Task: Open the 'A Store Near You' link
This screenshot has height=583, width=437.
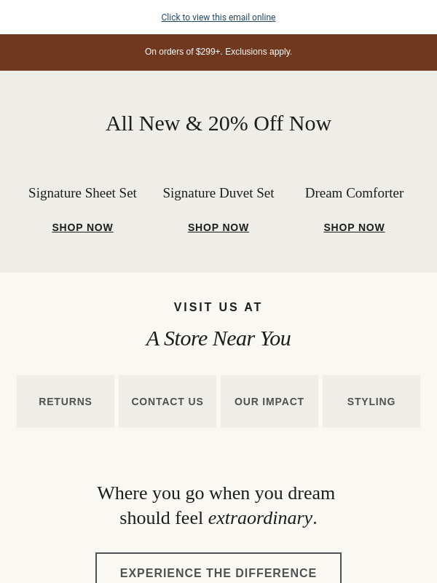Action: click(x=219, y=338)
